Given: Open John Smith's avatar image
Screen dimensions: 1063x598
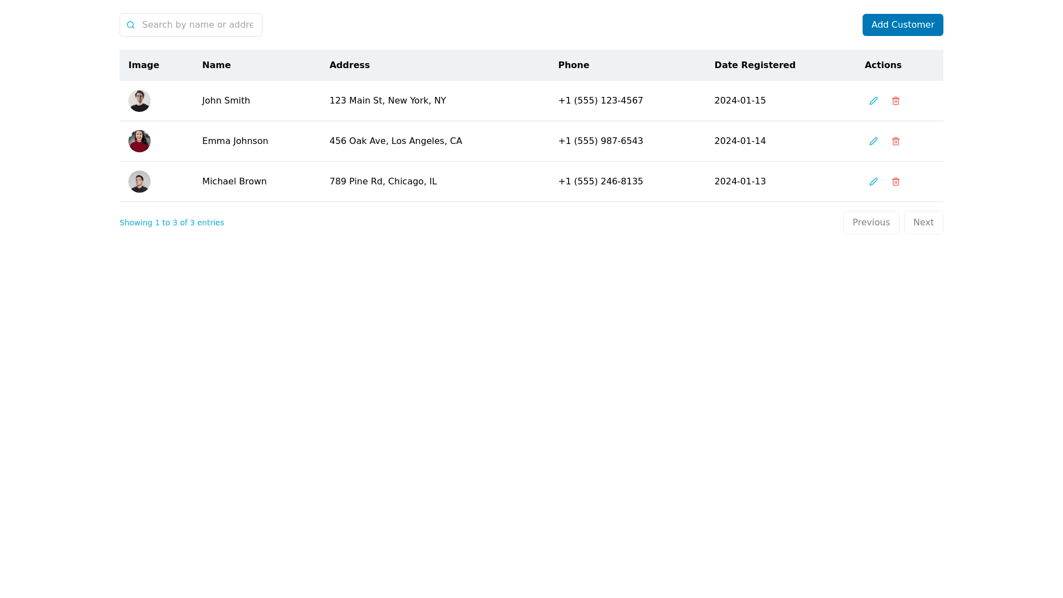Looking at the screenshot, I should 140,101.
